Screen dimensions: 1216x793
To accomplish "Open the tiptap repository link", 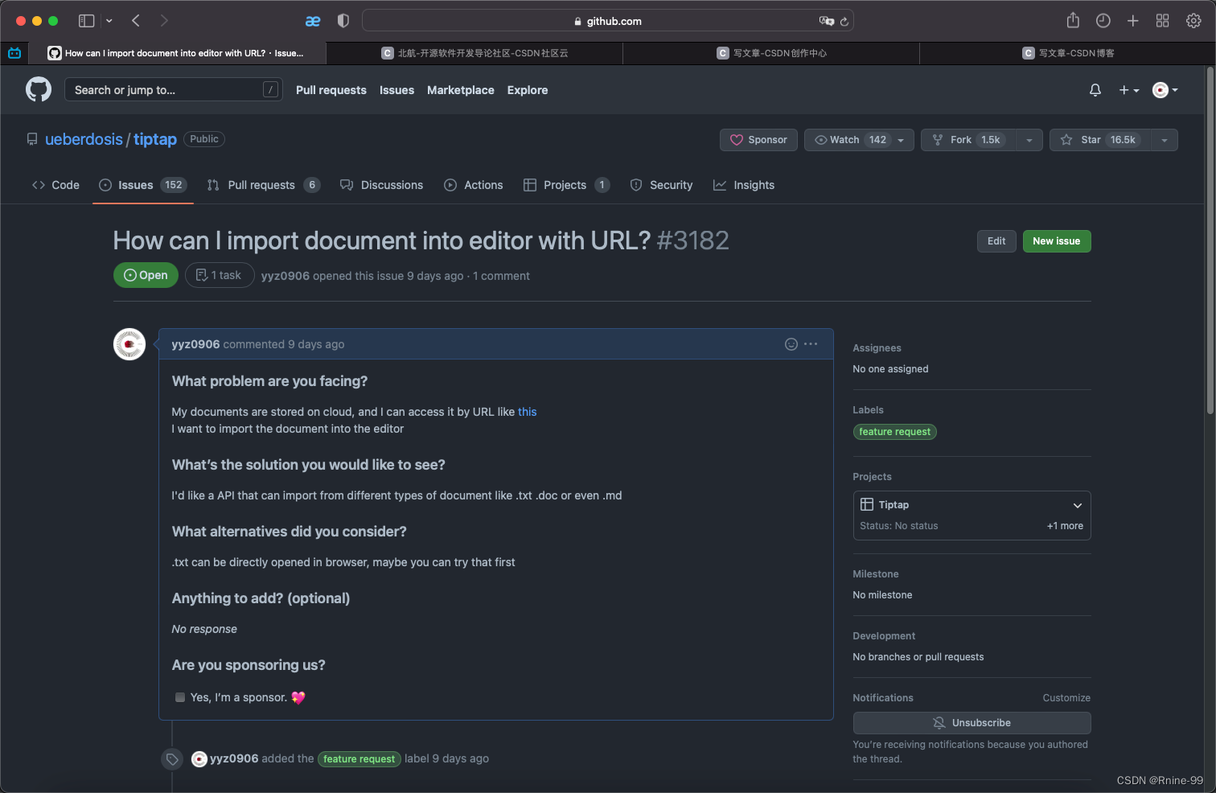I will coord(155,139).
